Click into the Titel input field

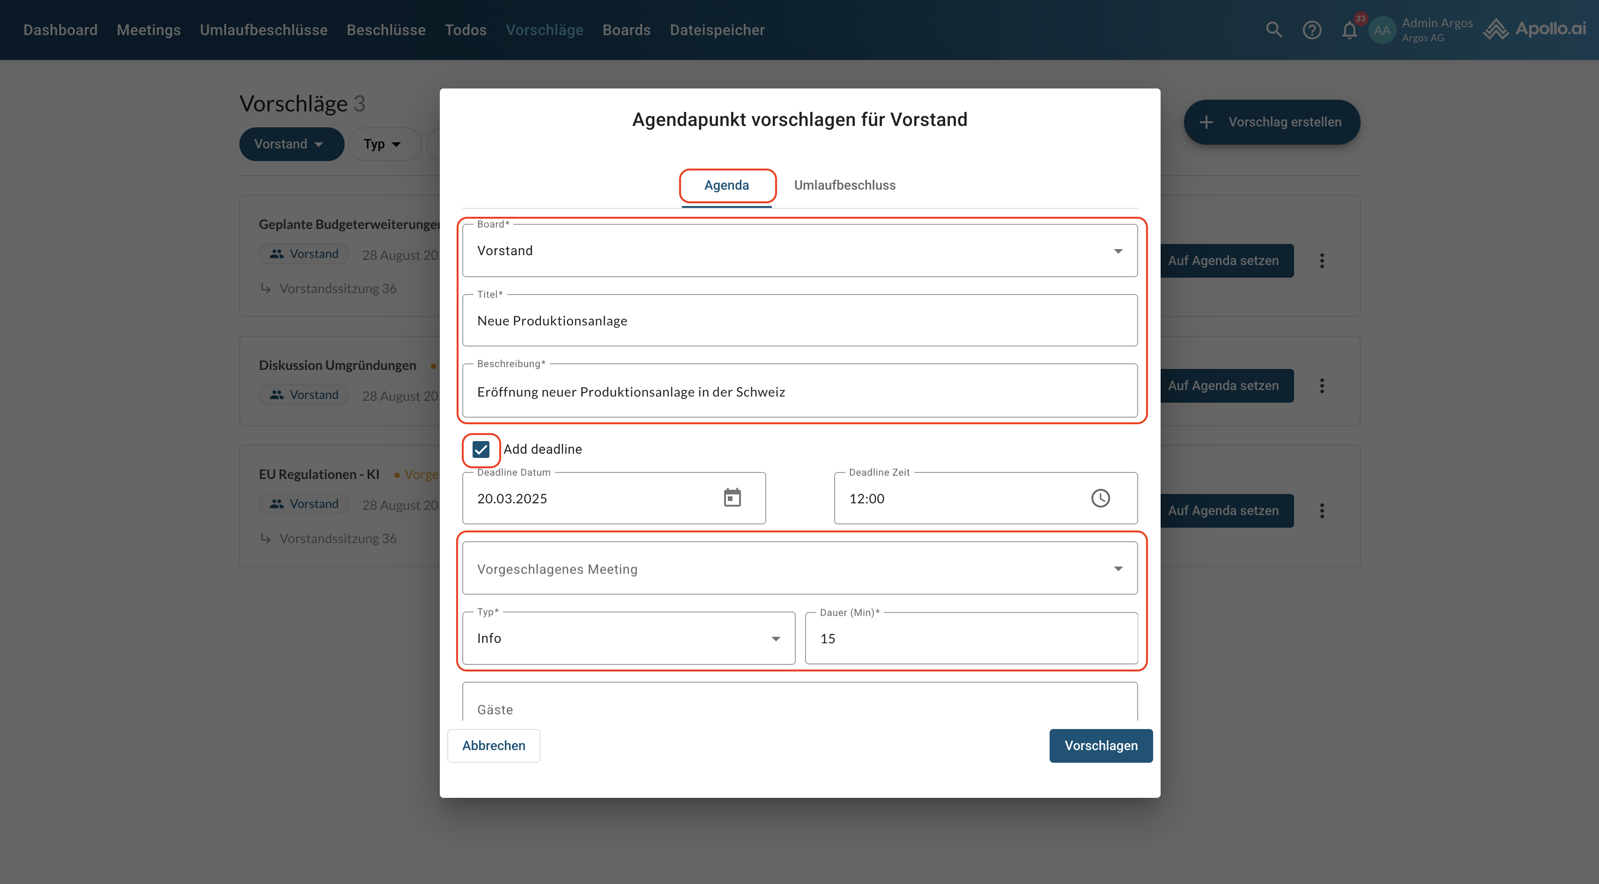[799, 321]
